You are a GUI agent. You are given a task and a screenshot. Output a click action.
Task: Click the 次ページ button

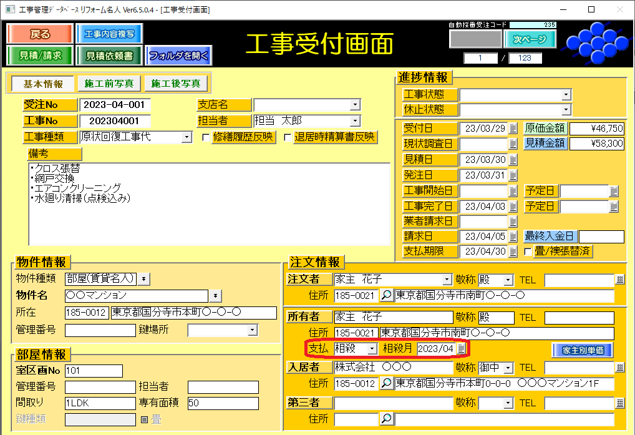530,39
